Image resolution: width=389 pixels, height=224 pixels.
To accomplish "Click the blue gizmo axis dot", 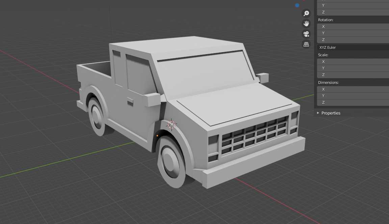I will [297, 5].
